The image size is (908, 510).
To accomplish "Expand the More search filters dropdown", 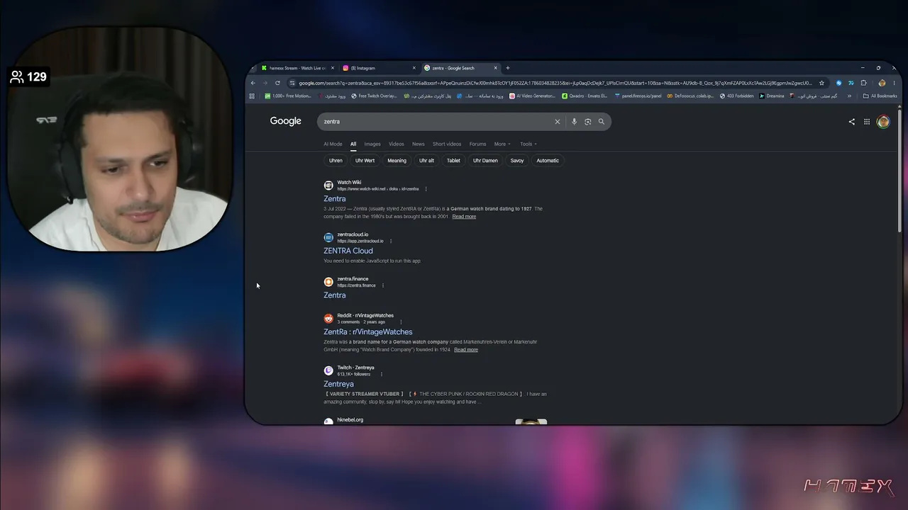I will click(502, 144).
